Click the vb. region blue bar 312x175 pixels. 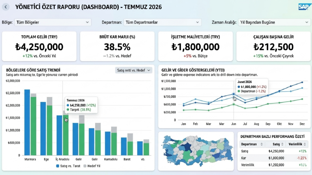coord(140,148)
